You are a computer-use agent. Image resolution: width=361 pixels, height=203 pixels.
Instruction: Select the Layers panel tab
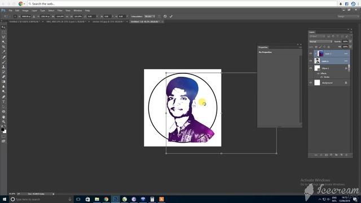[x=312, y=32]
